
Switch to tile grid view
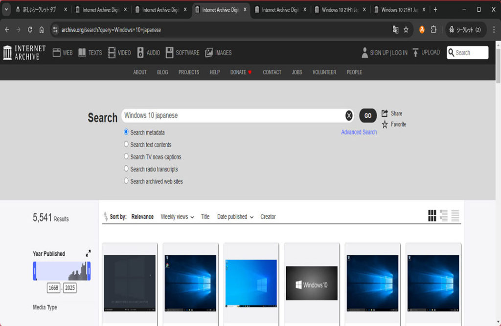[432, 216]
